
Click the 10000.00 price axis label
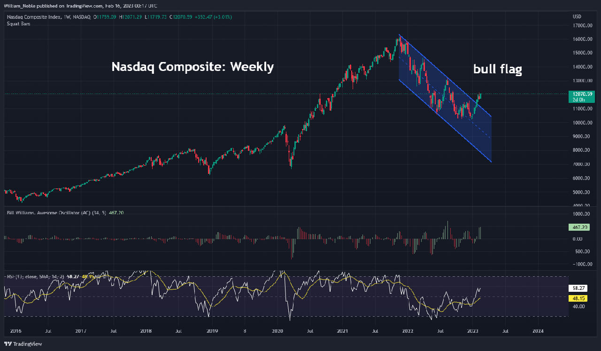click(x=581, y=123)
